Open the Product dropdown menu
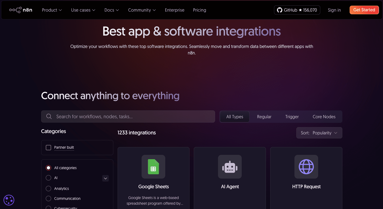The width and height of the screenshot is (383, 209). coord(52,10)
